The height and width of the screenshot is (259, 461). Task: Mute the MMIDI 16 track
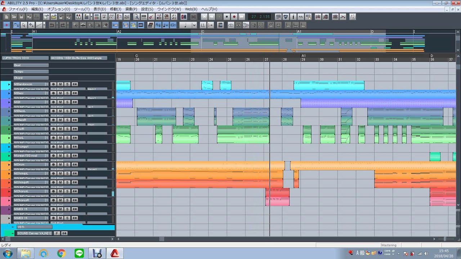click(60, 218)
